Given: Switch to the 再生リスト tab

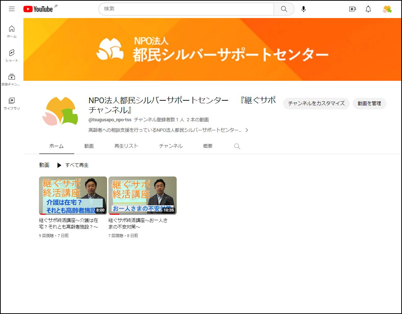Looking at the screenshot, I should [x=126, y=146].
